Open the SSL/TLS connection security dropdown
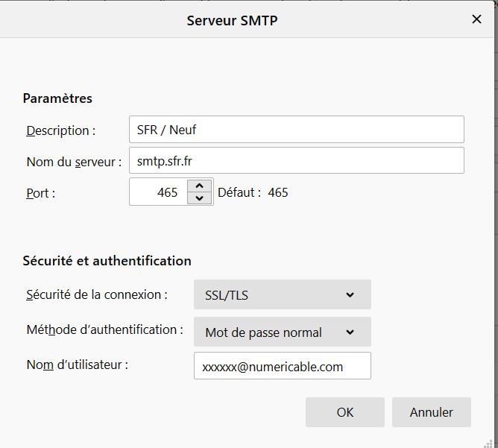Screen dimensions: 498x448 (282, 295)
